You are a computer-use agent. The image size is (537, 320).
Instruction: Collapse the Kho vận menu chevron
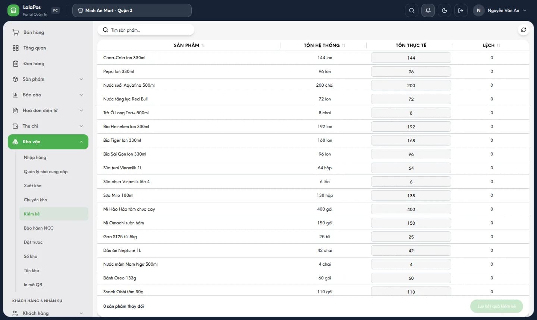click(x=81, y=142)
